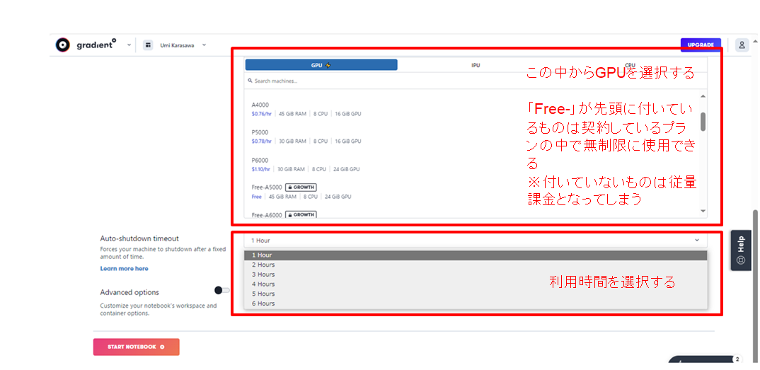Click the $0.76/hr price of A4000
Image resolution: width=760 pixels, height=370 pixels.
pyautogui.click(x=261, y=114)
